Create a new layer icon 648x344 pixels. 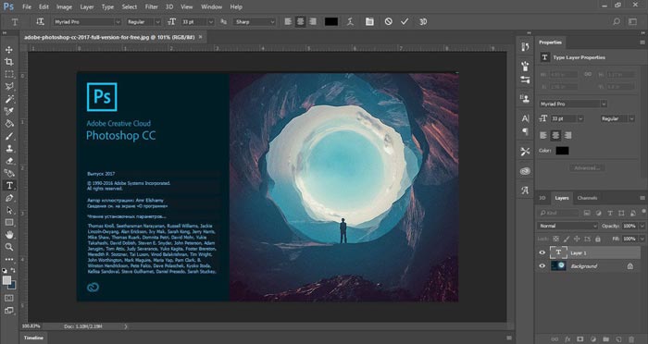pyautogui.click(x=618, y=339)
